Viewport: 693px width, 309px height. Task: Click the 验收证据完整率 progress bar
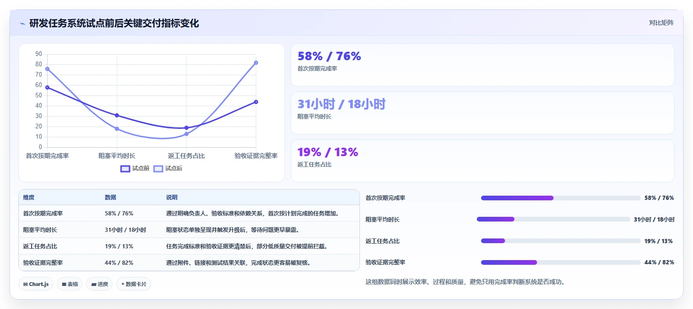pyautogui.click(x=561, y=262)
